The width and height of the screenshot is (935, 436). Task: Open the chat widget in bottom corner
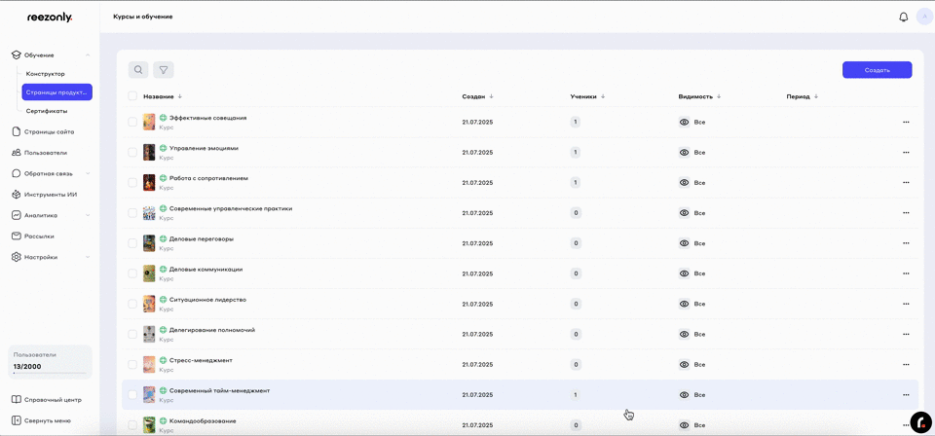(x=920, y=422)
